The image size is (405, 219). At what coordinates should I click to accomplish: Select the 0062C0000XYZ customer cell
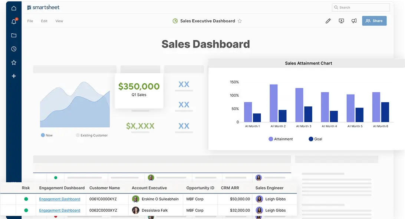tap(107, 210)
